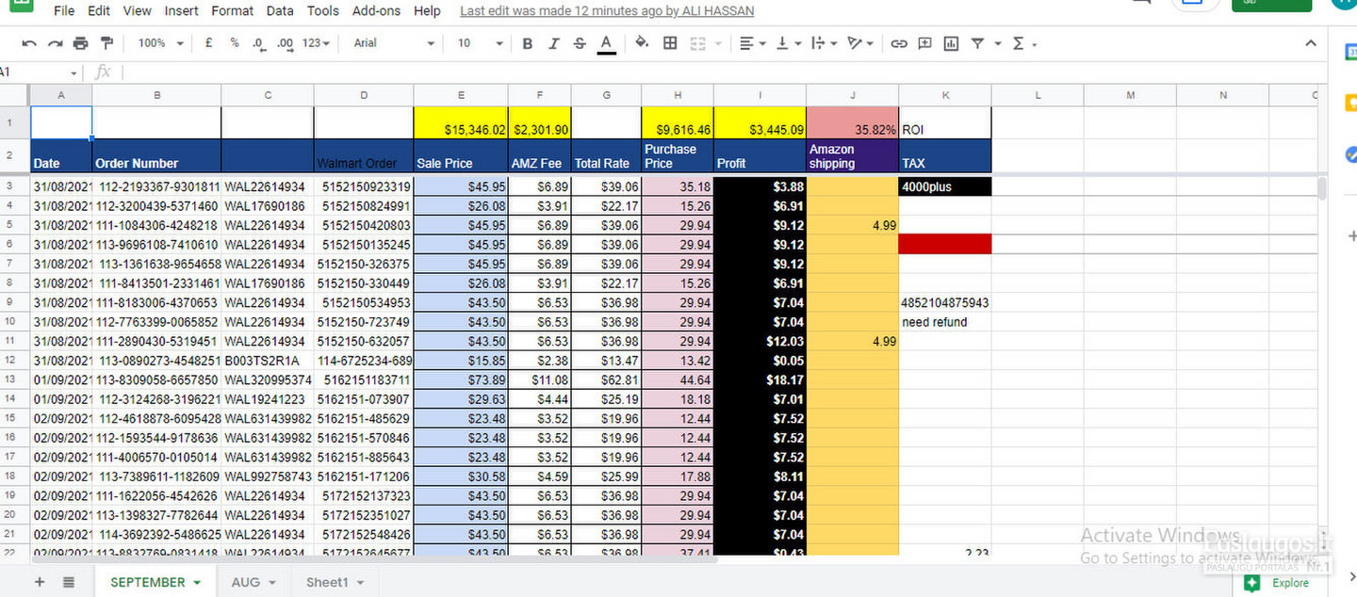Toggle strikethrough formatting

(580, 43)
